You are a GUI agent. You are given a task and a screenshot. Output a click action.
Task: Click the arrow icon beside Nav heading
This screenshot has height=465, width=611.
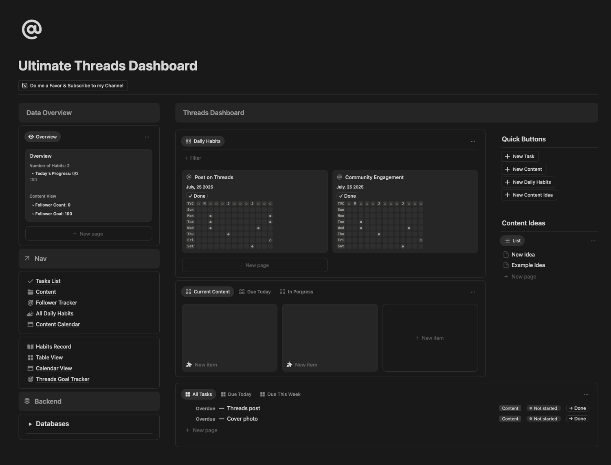tap(27, 258)
